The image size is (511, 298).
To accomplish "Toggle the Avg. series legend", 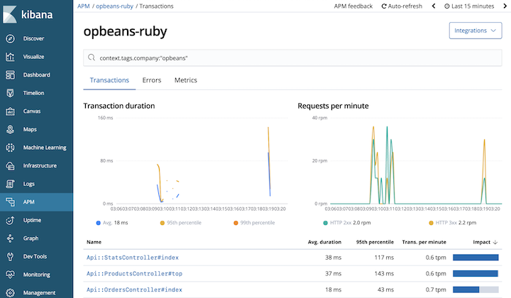I will pyautogui.click(x=112, y=223).
